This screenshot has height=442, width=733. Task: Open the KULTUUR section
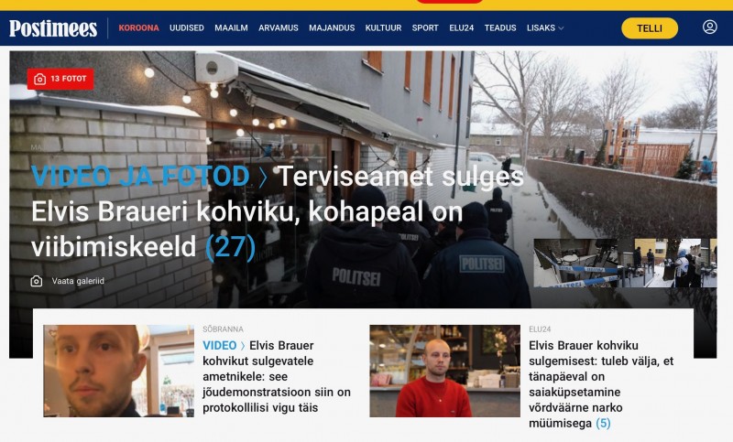click(383, 28)
